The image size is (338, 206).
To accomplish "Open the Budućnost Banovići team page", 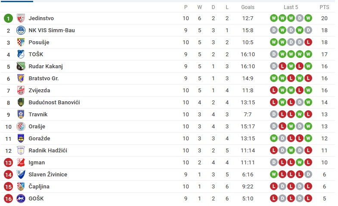I will tap(54, 103).
